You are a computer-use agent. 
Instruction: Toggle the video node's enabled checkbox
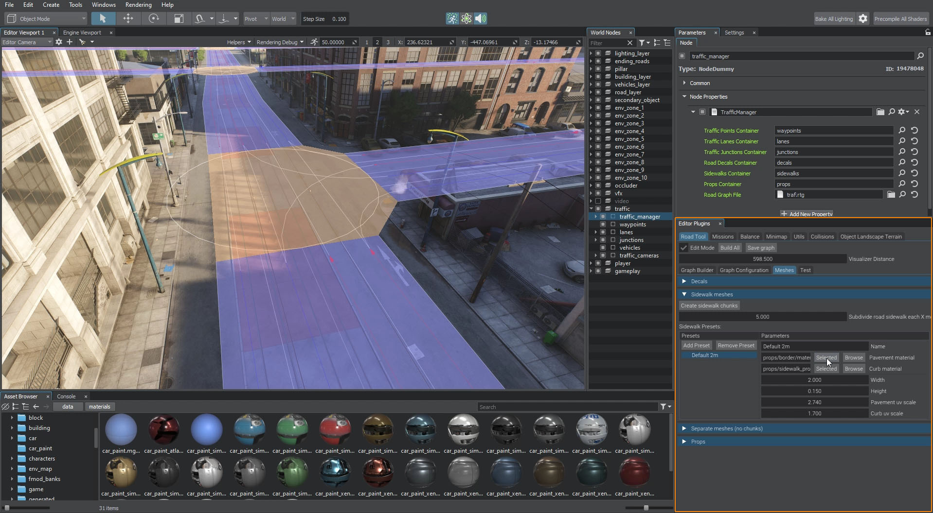tap(598, 201)
